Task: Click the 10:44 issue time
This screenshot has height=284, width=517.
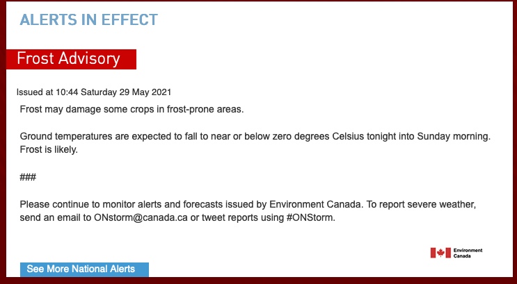Action: 67,92
